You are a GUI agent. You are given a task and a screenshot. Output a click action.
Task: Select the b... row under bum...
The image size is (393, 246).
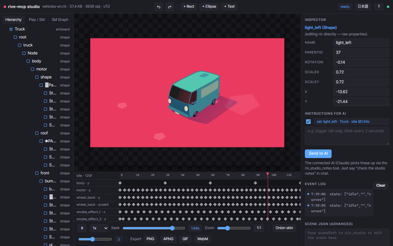pyautogui.click(x=37, y=189)
